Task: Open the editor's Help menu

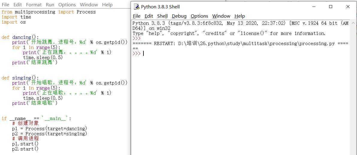Action: [107, 4]
